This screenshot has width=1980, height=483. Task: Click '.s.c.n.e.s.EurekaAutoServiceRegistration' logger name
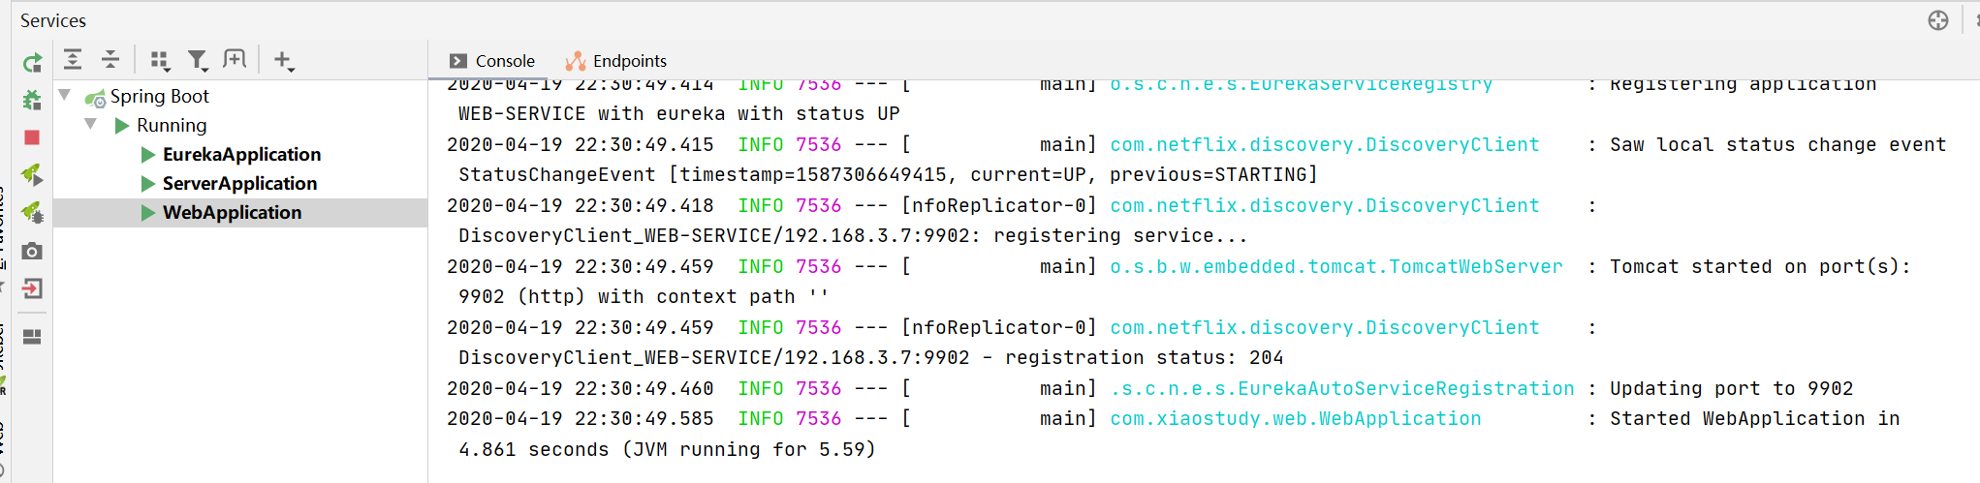[x=1342, y=388]
